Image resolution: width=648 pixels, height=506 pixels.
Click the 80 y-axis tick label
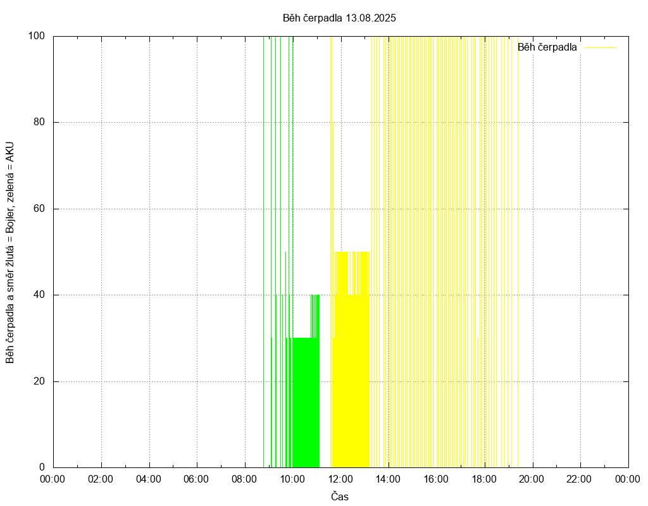(x=39, y=122)
